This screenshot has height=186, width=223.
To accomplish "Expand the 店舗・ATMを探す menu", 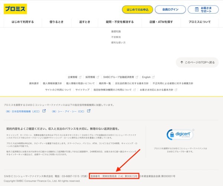I will click(161, 22).
